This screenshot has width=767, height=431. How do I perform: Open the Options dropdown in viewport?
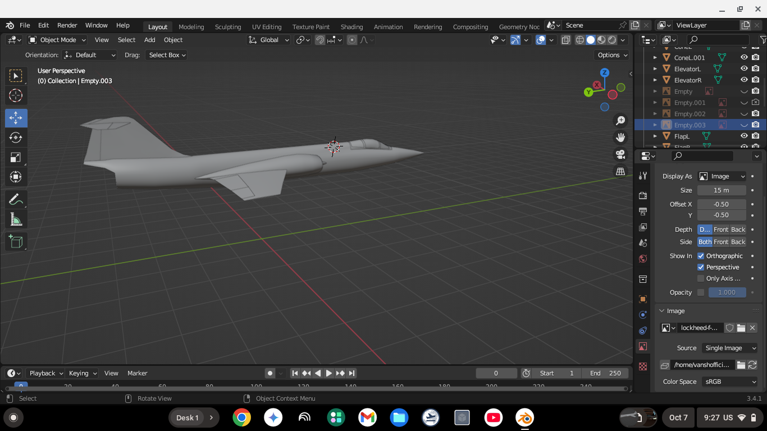(613, 55)
